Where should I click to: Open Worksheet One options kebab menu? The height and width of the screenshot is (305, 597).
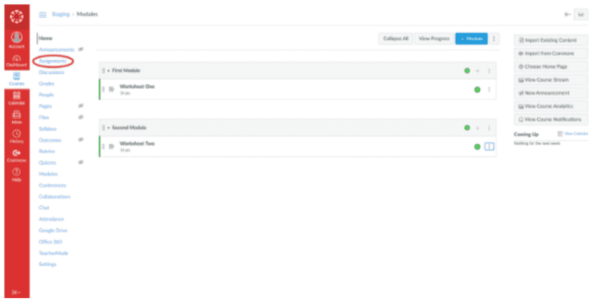(489, 90)
